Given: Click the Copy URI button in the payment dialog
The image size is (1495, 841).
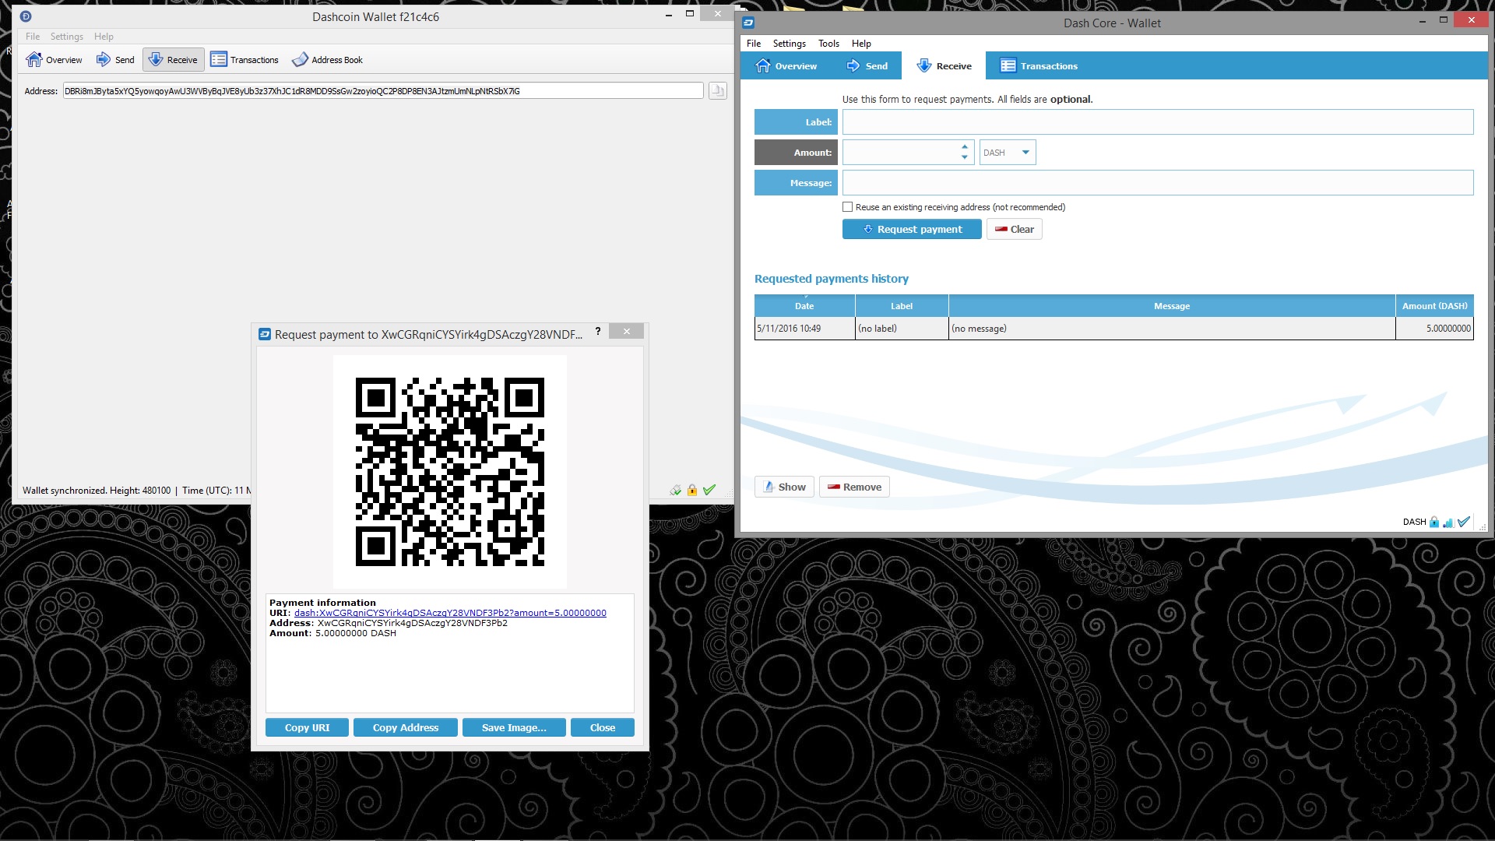Looking at the screenshot, I should click(x=307, y=727).
